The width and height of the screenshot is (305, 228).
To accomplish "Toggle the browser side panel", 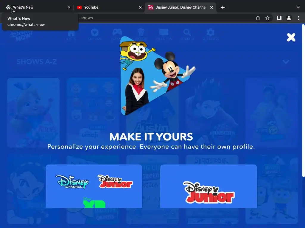I will [279, 18].
